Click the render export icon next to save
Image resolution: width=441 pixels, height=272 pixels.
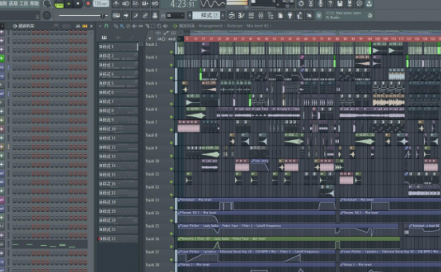coord(349,4)
